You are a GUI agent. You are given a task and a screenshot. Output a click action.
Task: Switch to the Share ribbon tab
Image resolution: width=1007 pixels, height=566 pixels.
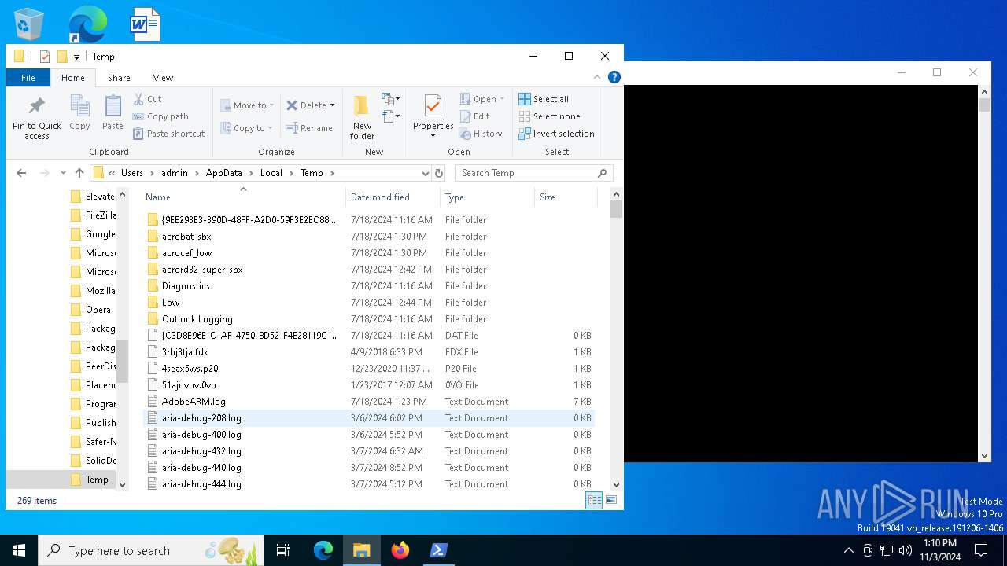click(119, 78)
